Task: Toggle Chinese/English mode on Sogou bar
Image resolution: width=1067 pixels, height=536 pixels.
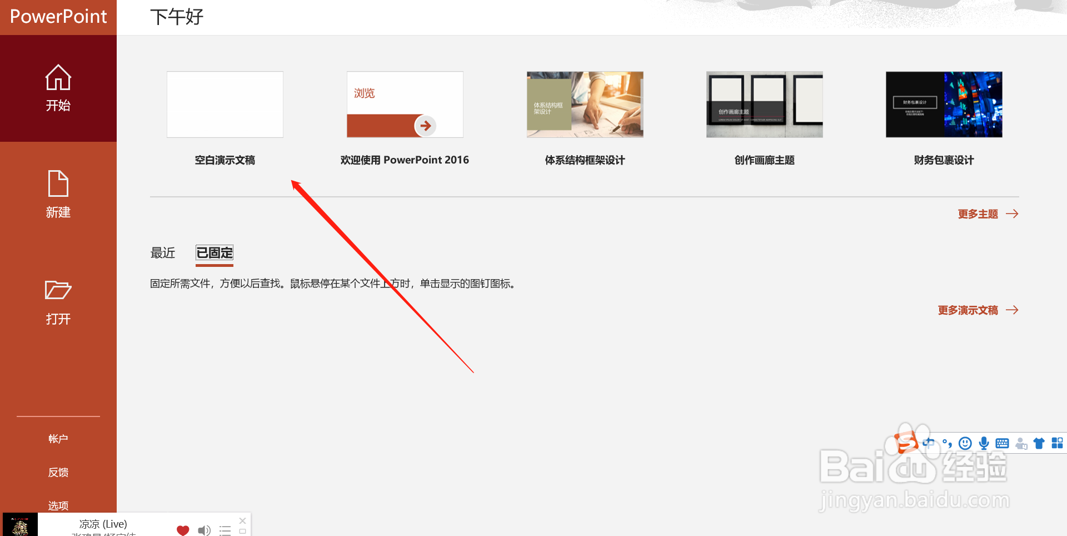Action: [929, 443]
